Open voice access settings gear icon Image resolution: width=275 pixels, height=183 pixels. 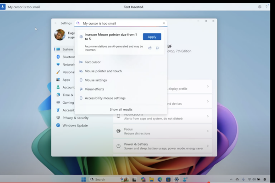pyautogui.click(x=260, y=7)
